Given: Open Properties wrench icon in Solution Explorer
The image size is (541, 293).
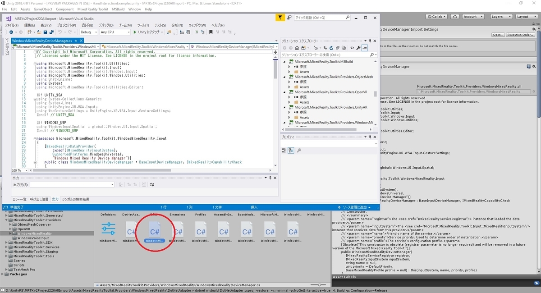Looking at the screenshot, I should [358, 48].
